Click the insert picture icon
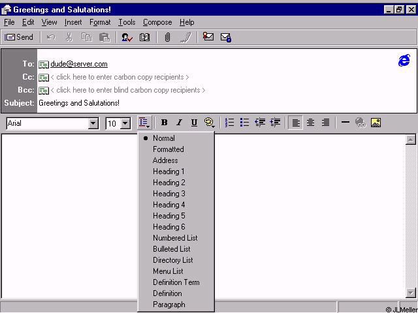Viewport: 418px width, 313px height. pyautogui.click(x=376, y=123)
